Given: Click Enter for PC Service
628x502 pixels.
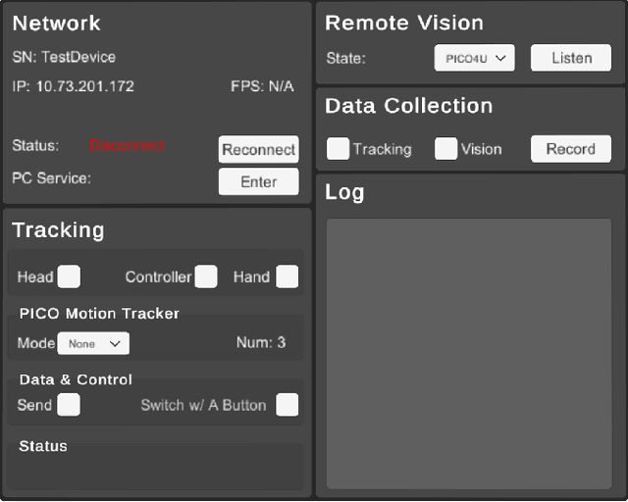Looking at the screenshot, I should point(258,181).
